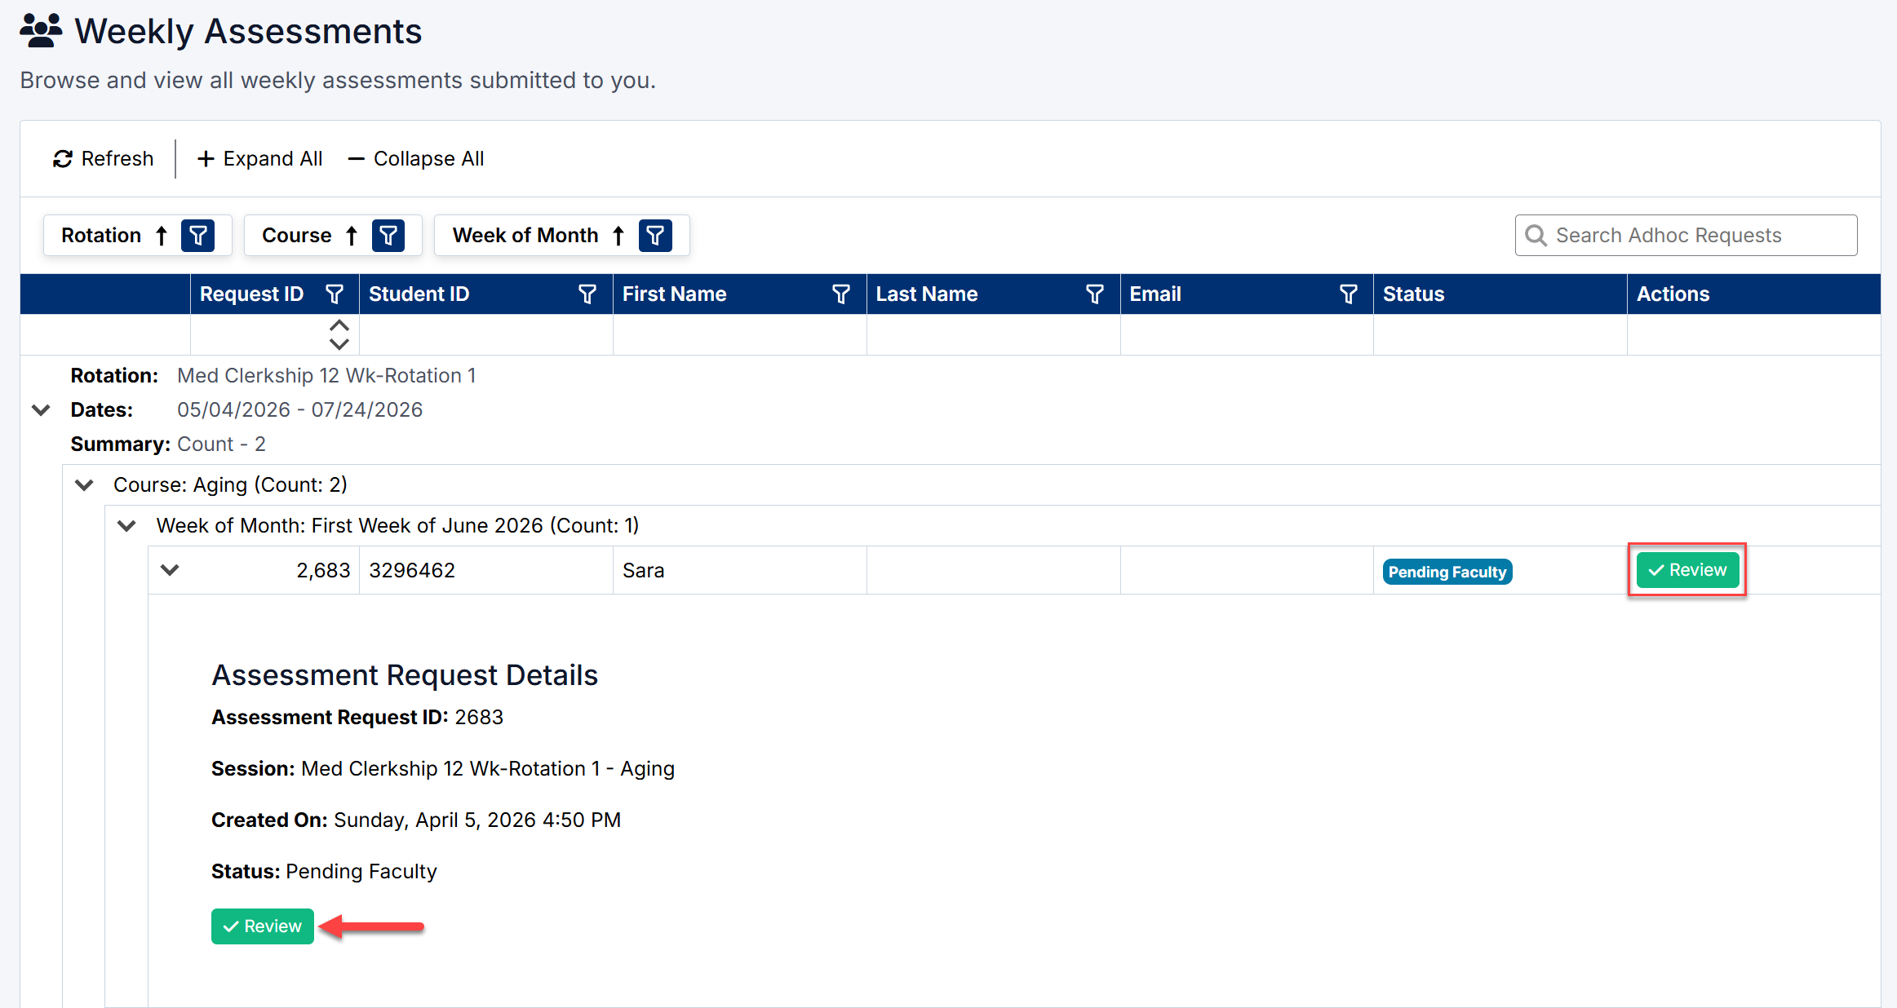
Task: Open the Student ID column filter
Action: click(x=587, y=294)
